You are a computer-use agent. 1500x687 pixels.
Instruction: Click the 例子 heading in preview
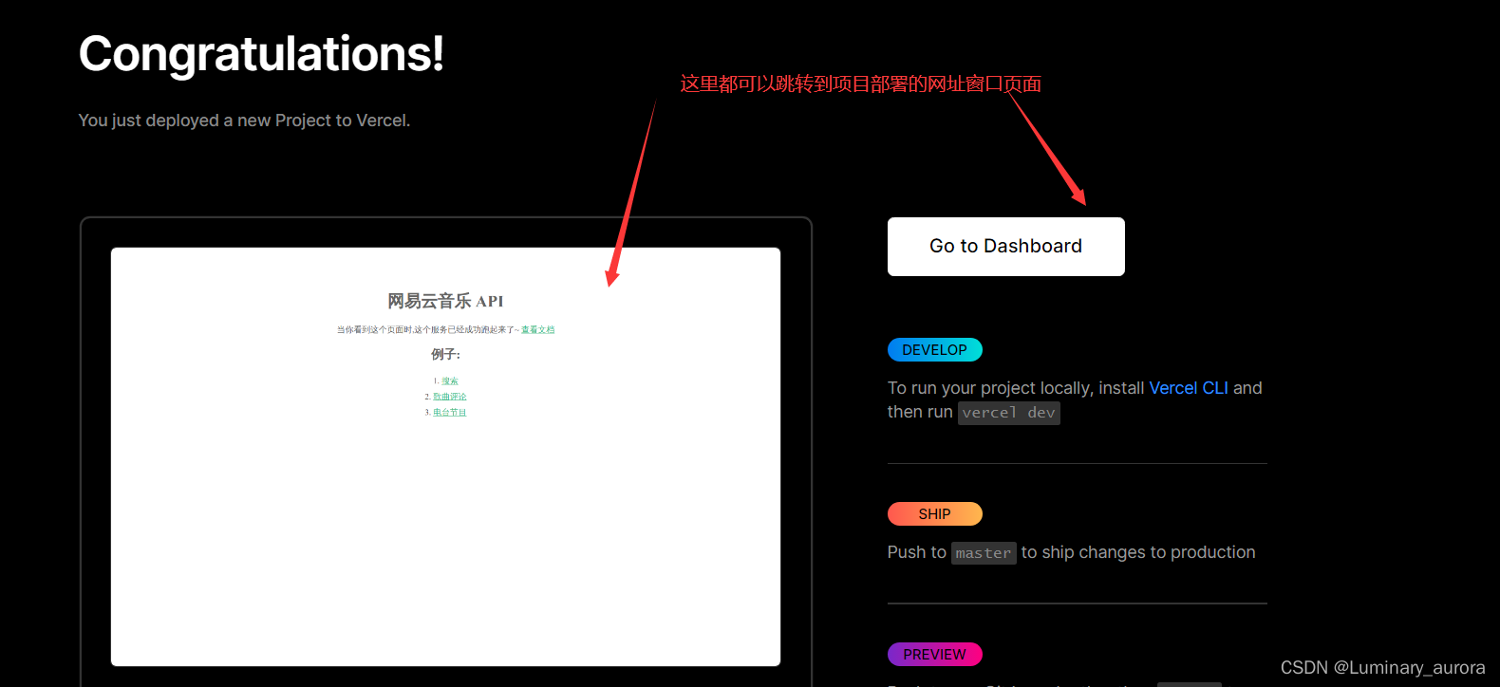[445, 354]
